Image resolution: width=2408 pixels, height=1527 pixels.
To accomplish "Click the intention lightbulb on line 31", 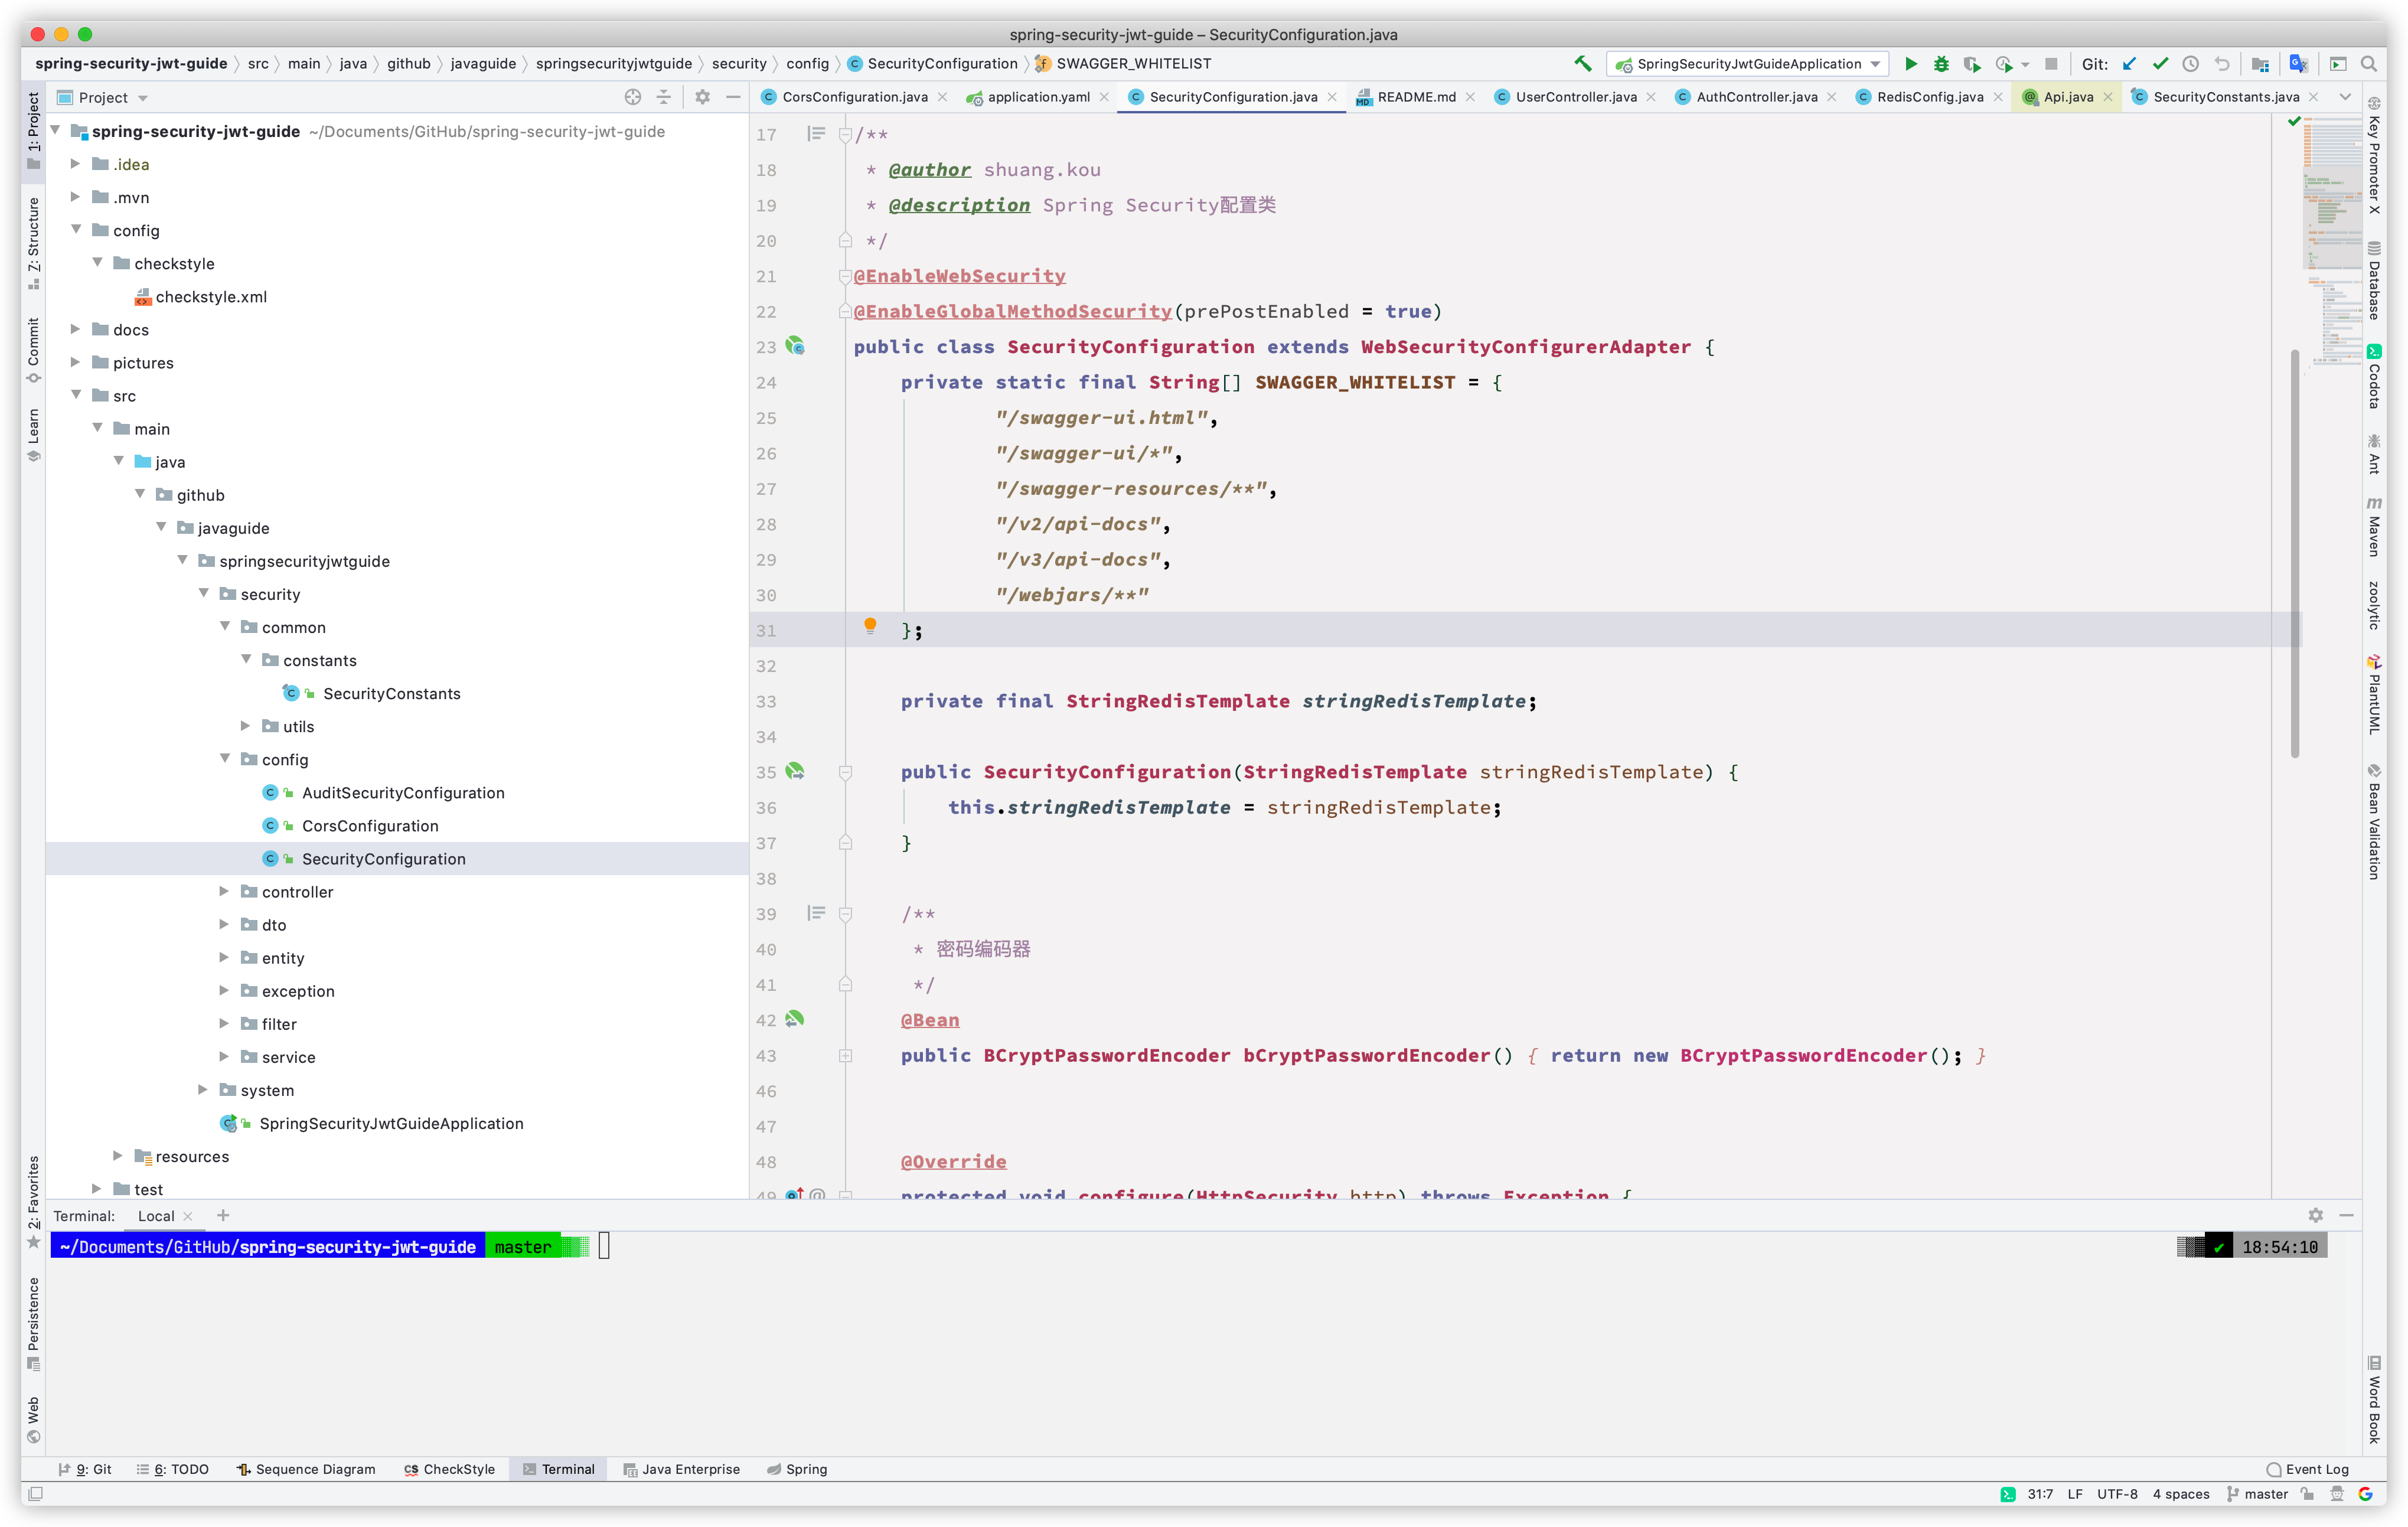I will point(870,626).
